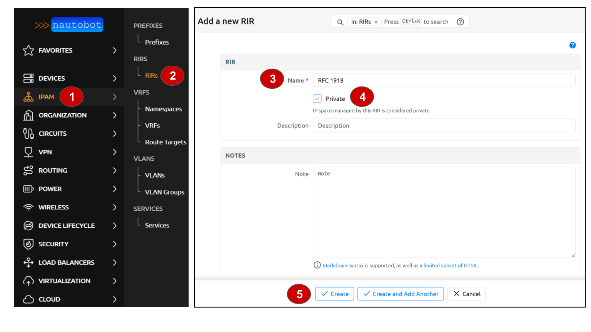Click the Circuits icon in sidebar
The image size is (591, 332).
28,134
